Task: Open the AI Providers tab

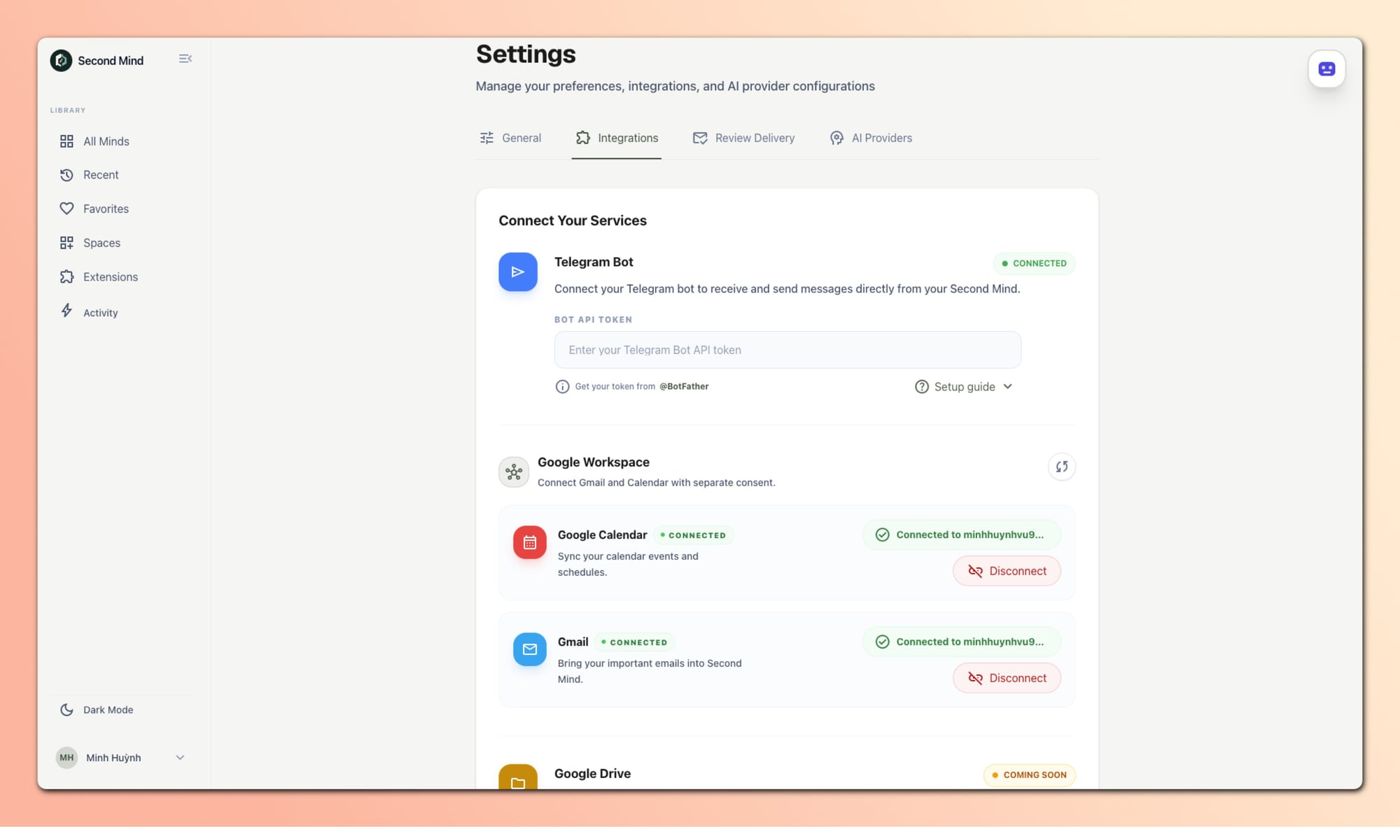Action: [x=871, y=138]
